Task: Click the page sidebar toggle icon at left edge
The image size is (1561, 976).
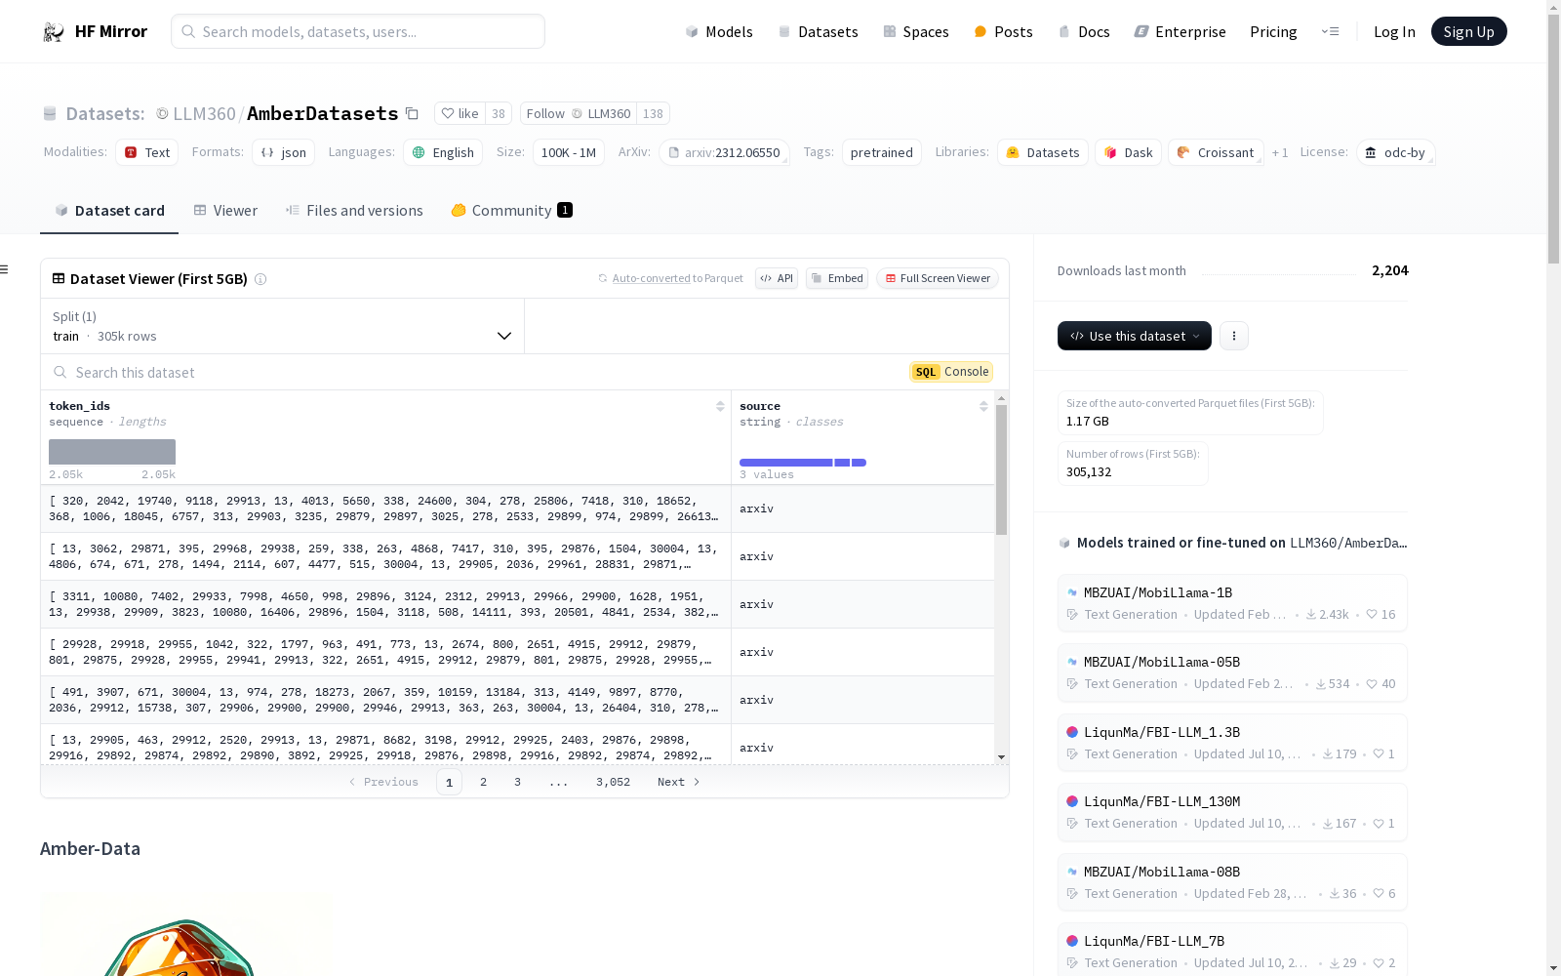Action: pyautogui.click(x=5, y=269)
